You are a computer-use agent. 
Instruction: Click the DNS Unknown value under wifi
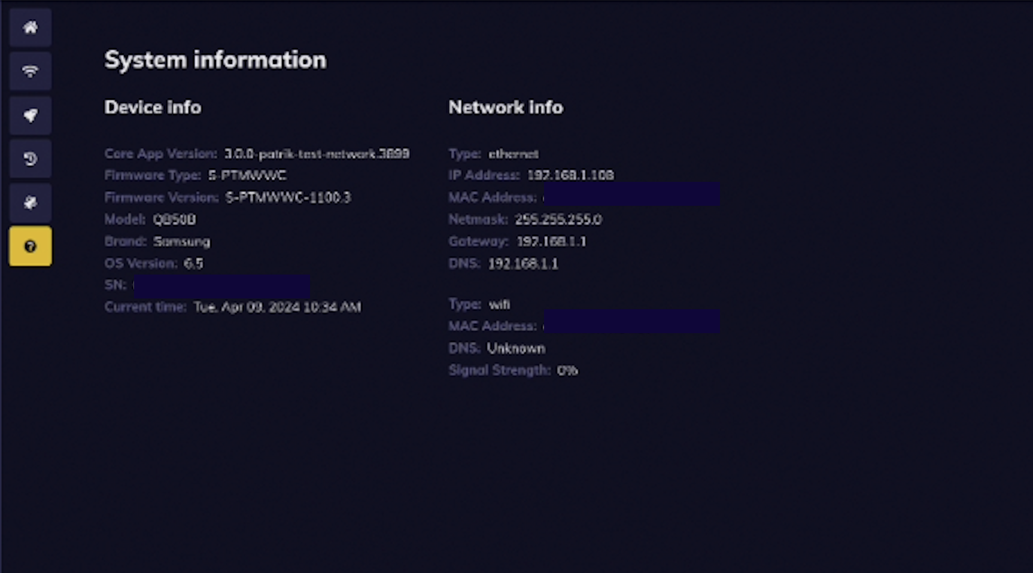[x=516, y=348]
